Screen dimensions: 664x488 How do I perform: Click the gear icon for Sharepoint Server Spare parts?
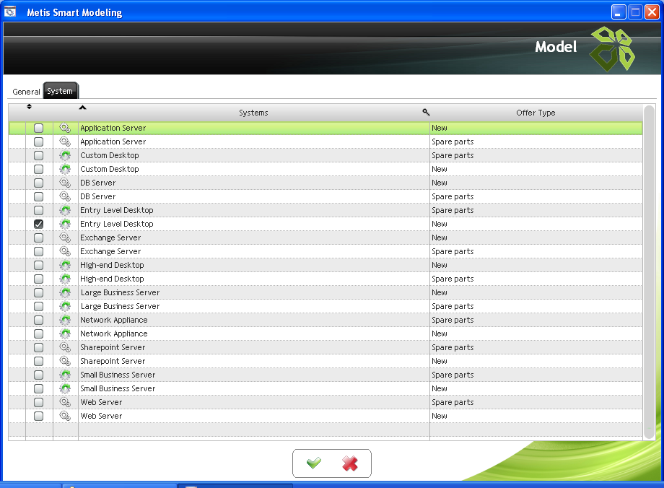[65, 347]
